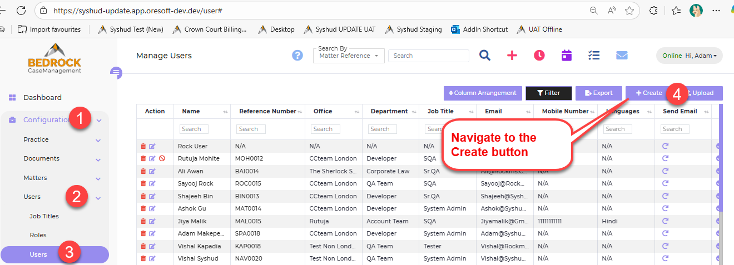Click the Department column search field
This screenshot has height=265, width=734.
[383, 129]
